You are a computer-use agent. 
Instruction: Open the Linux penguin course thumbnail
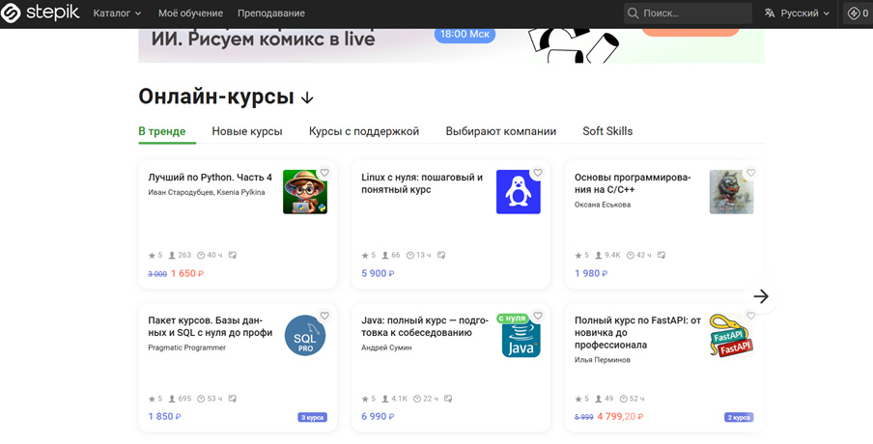pyautogui.click(x=519, y=192)
